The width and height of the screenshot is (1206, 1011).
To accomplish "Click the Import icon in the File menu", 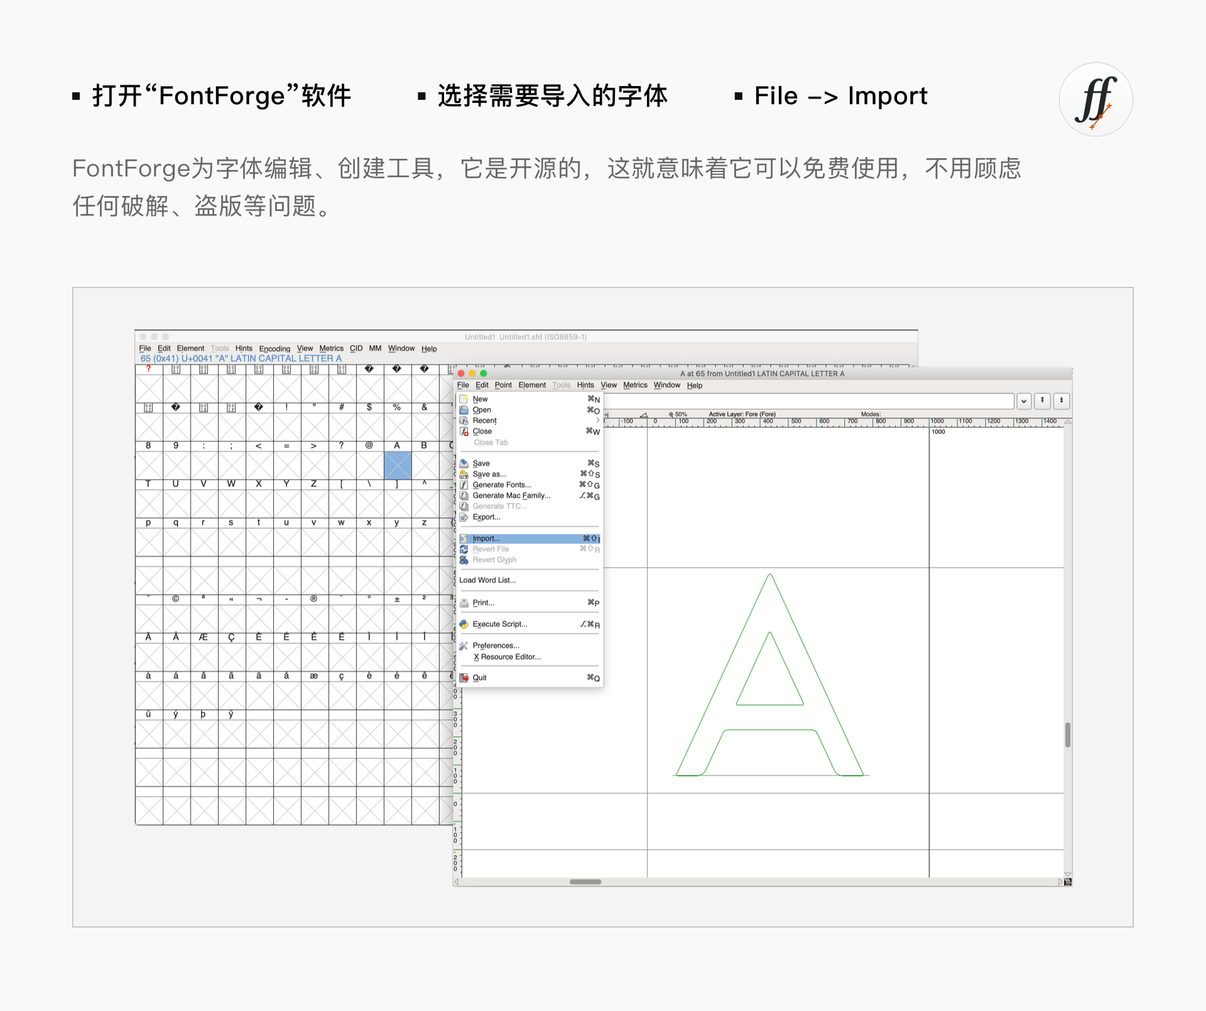I will click(464, 539).
